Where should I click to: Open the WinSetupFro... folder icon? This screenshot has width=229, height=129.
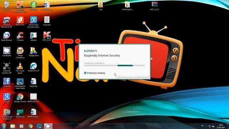click(127, 6)
